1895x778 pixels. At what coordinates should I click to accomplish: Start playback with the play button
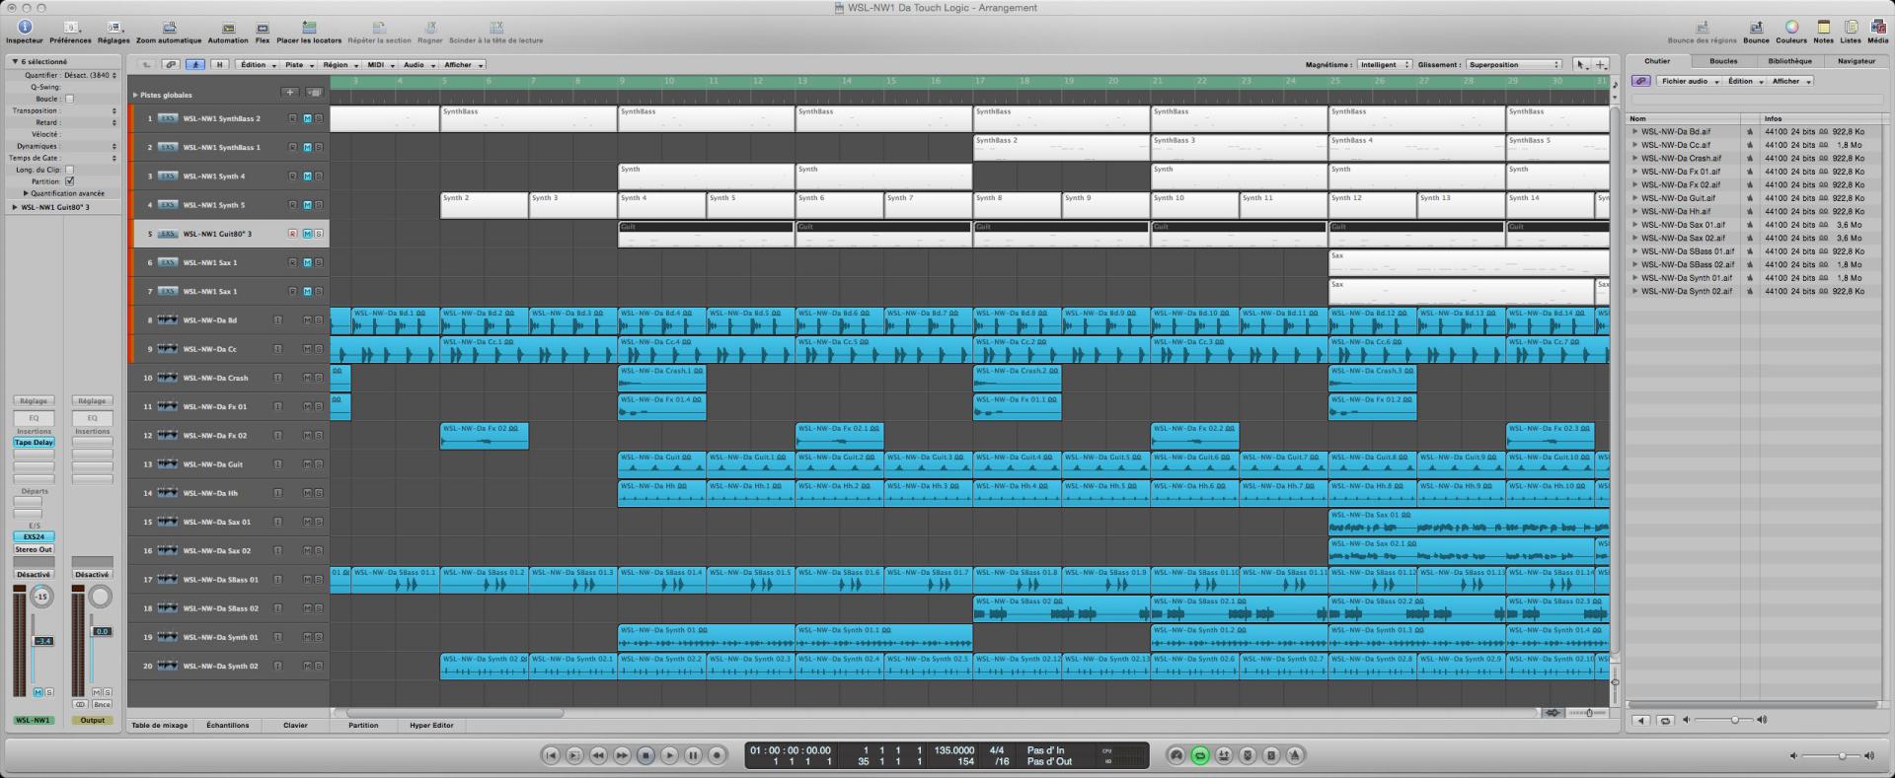[669, 755]
